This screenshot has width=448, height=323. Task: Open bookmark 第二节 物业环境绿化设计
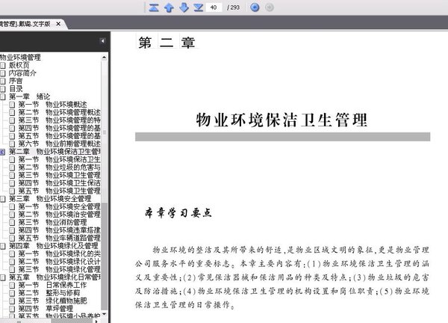60,262
